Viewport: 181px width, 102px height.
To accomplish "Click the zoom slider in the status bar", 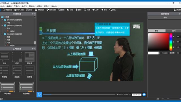I will click(171, 99).
